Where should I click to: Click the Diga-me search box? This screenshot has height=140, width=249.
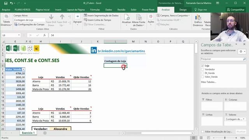(x=201, y=10)
